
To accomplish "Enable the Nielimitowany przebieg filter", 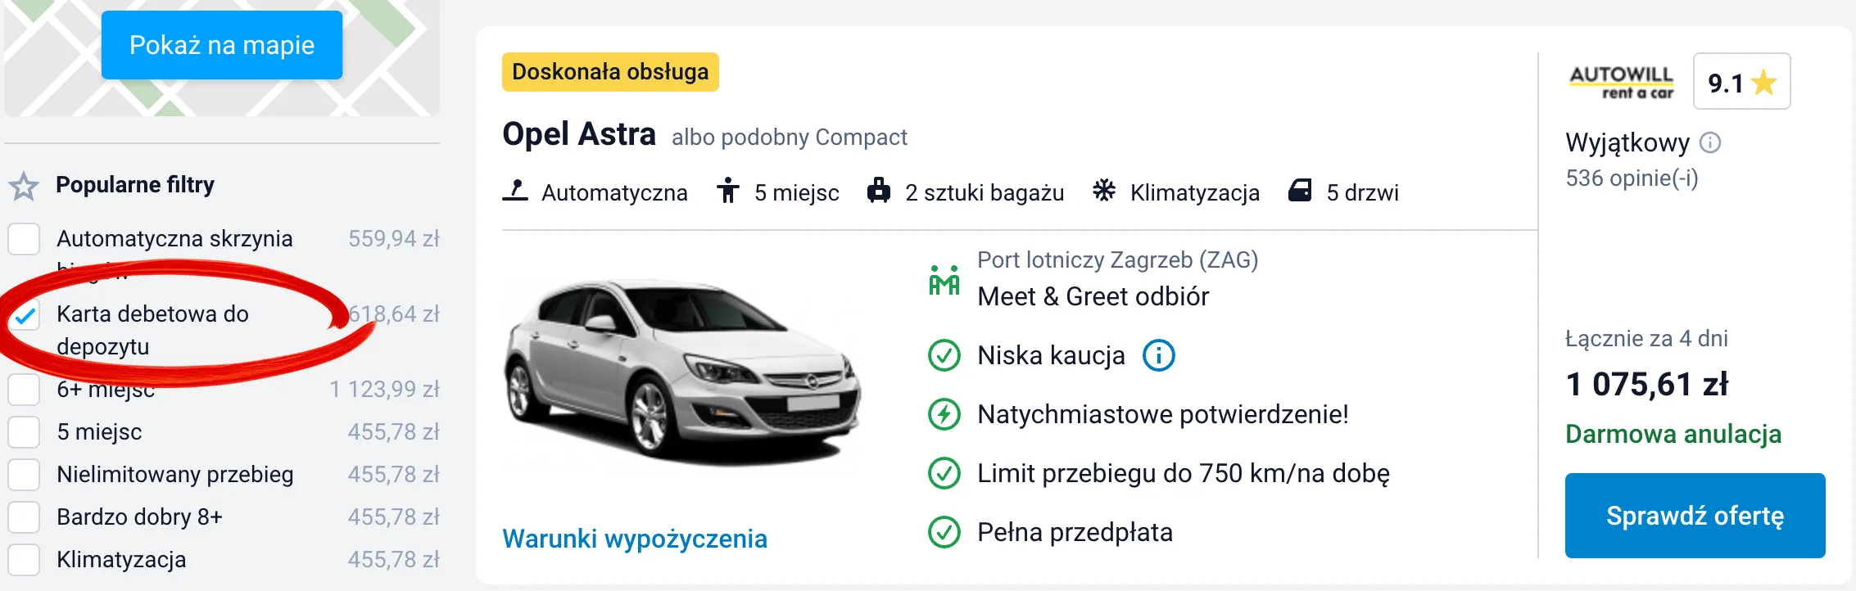I will 24,473.
